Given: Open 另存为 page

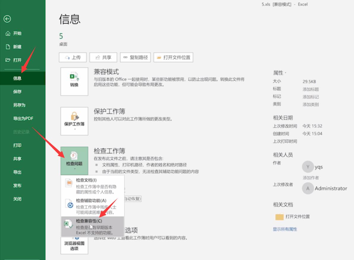Looking at the screenshot, I should pyautogui.click(x=19, y=105).
